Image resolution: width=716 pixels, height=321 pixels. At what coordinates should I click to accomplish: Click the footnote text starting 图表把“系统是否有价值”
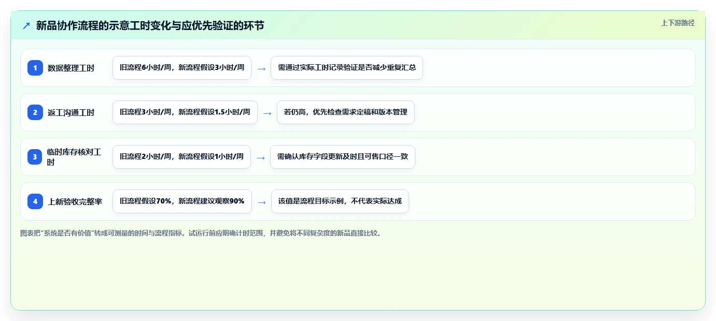pos(202,233)
